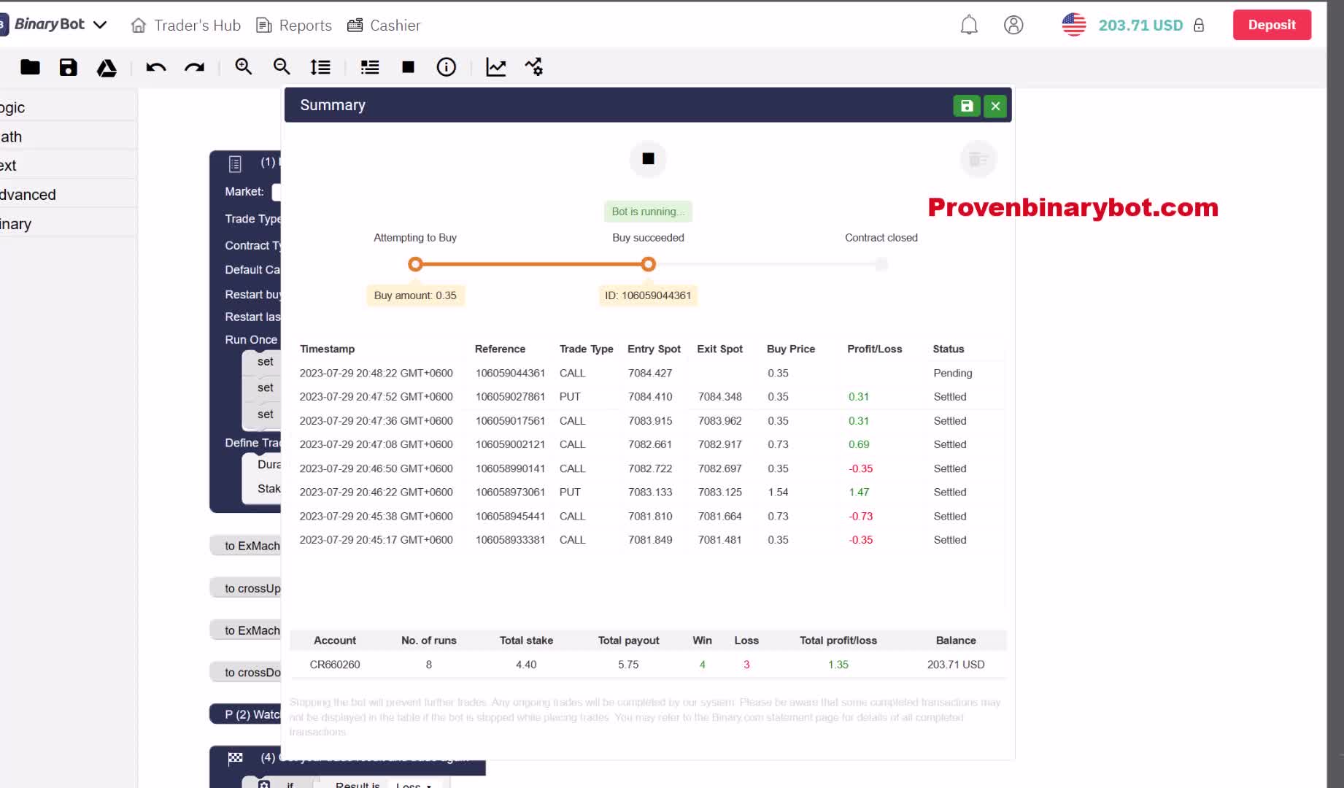Select the Advanced category in block sidebar
This screenshot has width=1344, height=788.
tap(28, 195)
